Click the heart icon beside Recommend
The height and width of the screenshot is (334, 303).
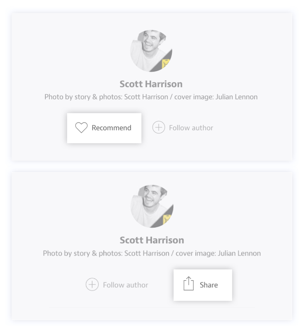point(81,128)
